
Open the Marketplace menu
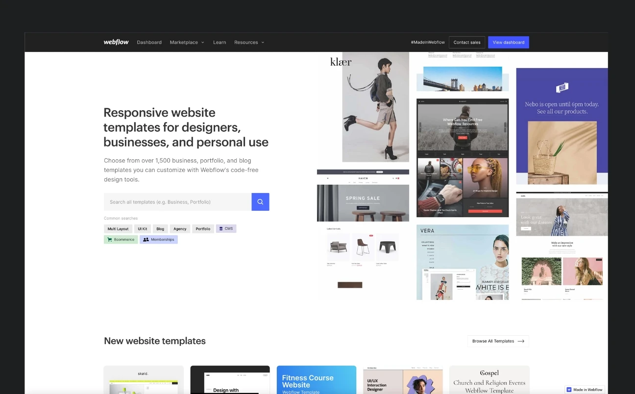tap(187, 43)
